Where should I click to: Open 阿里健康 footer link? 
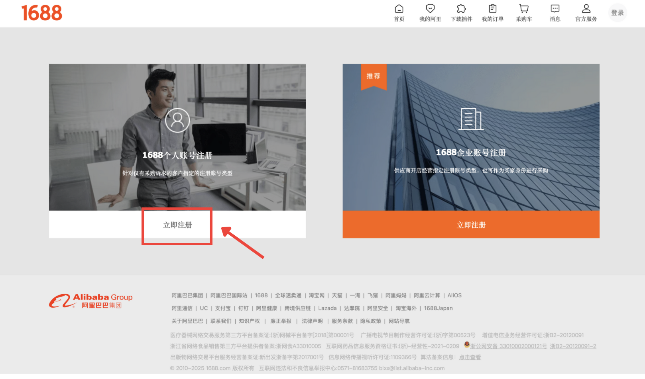pos(266,308)
